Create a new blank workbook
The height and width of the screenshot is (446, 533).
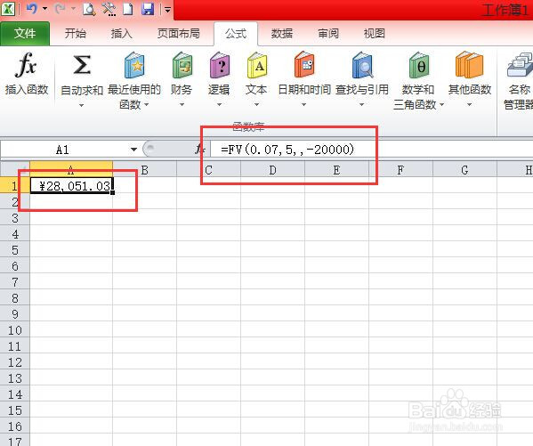128,9
